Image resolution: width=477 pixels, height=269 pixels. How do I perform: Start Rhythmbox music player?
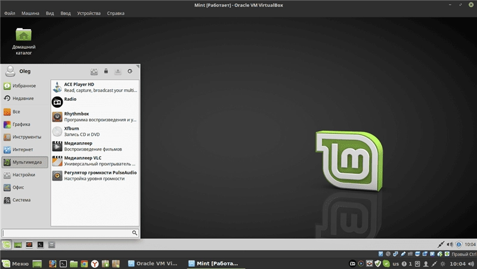[x=95, y=117]
